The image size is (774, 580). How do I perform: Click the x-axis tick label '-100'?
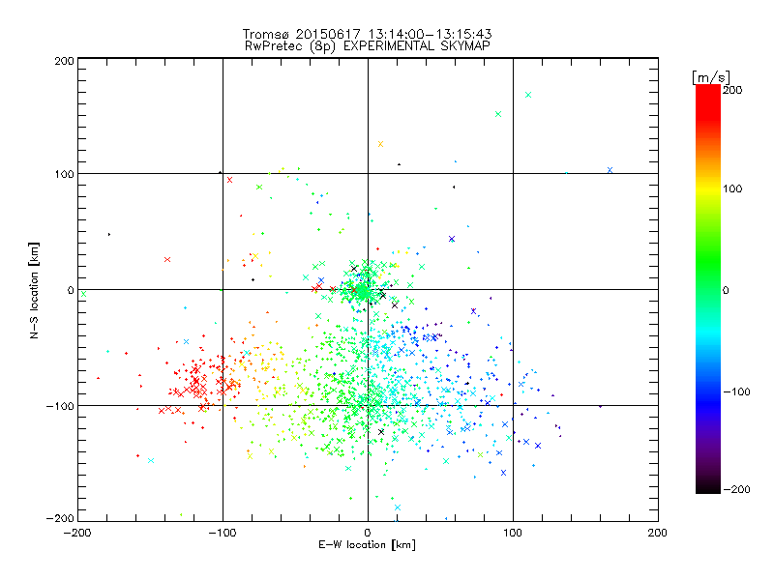pos(223,533)
